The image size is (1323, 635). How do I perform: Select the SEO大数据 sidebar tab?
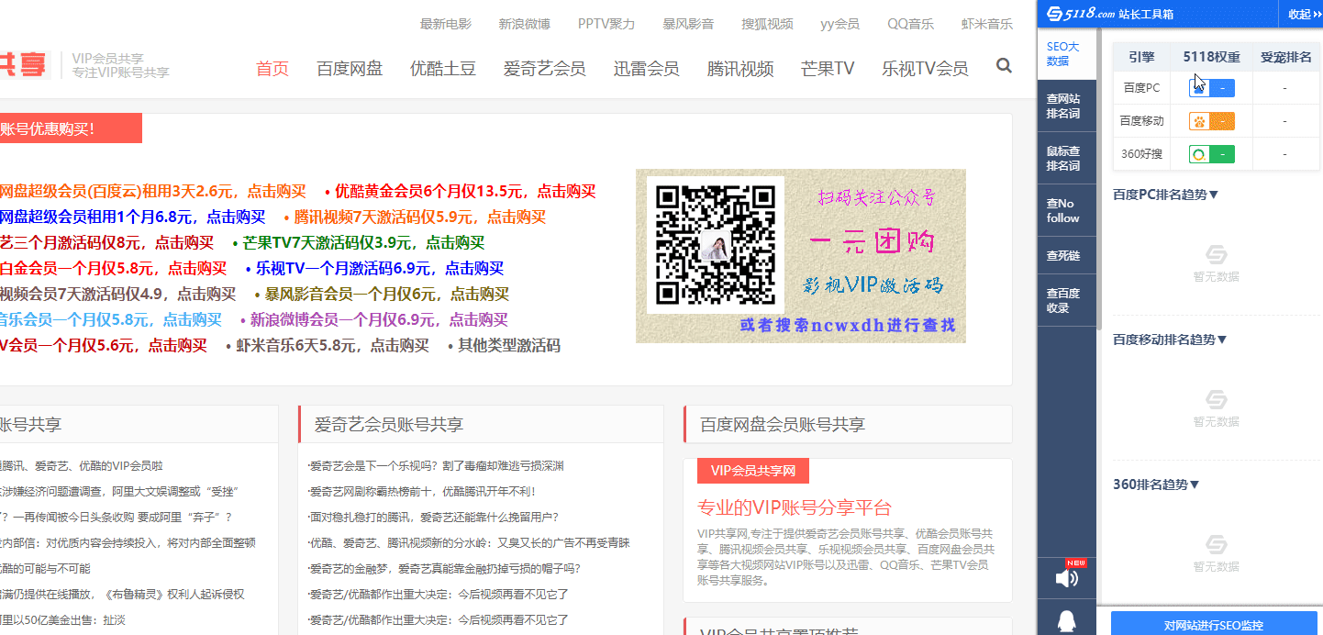(1063, 54)
